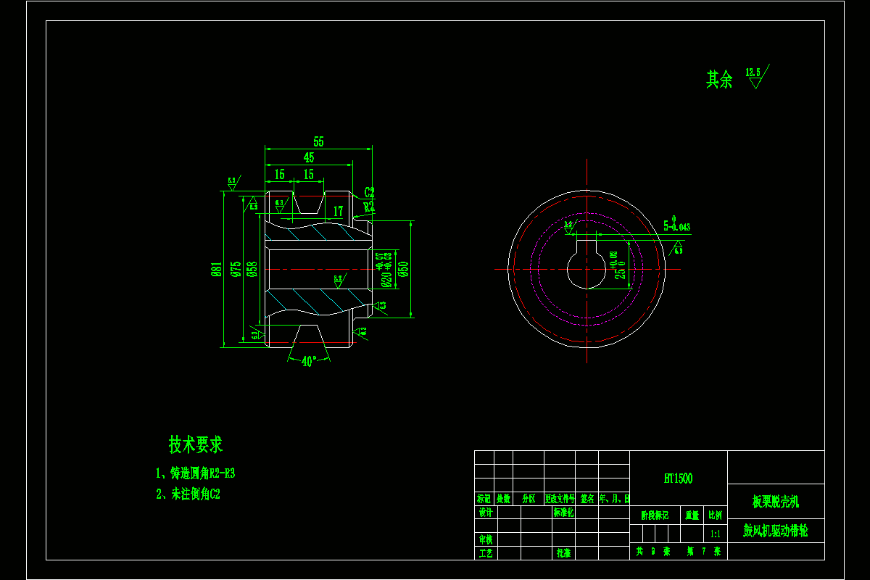Viewport: 870px width, 580px height.
Task: Select the 鼓风机驱动带轮 part name
Action: (x=776, y=531)
